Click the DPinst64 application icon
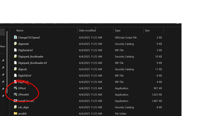207x116 pixels. tap(16, 94)
